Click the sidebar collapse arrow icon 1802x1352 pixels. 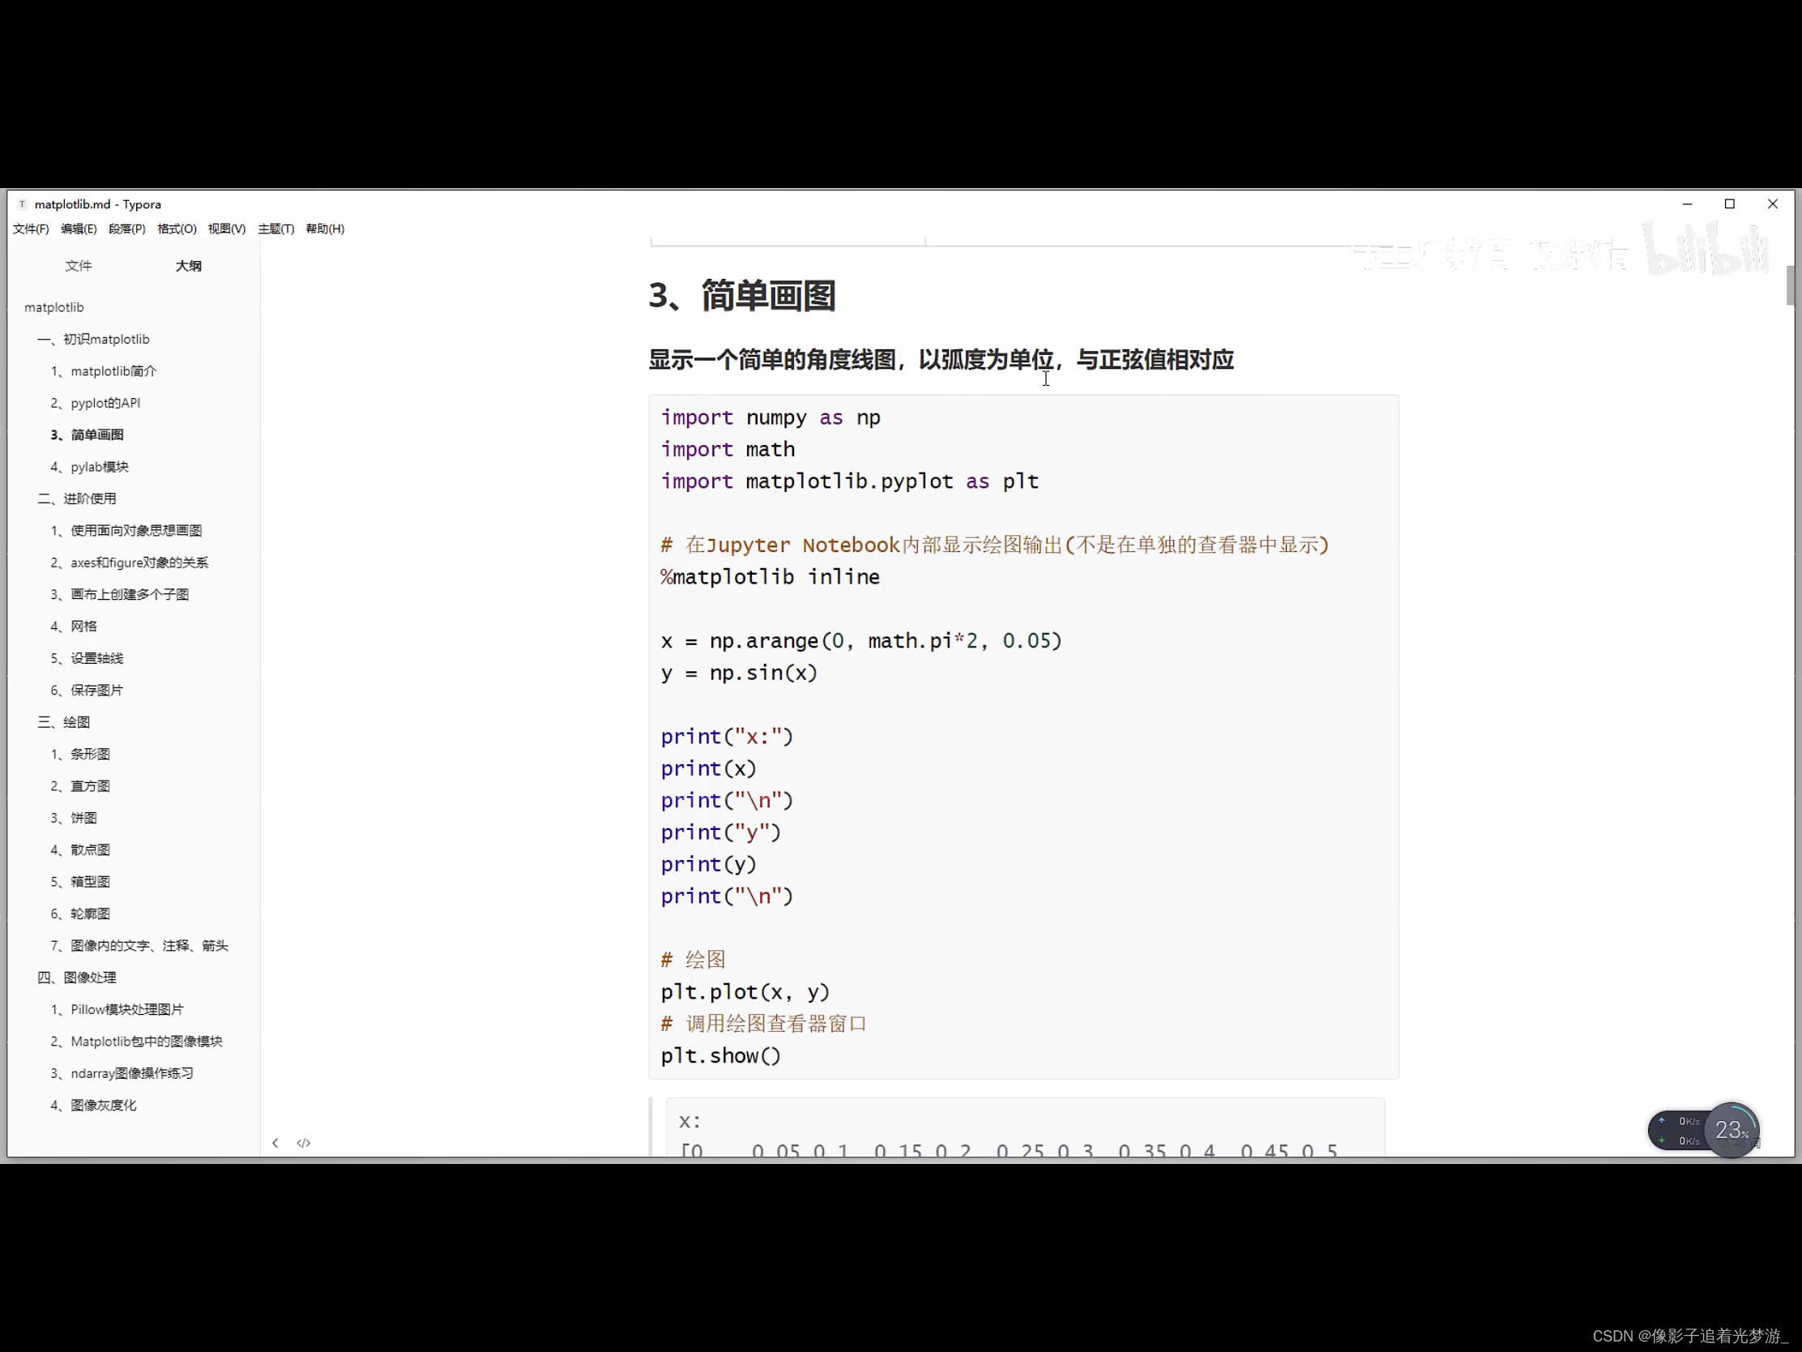pos(275,1143)
